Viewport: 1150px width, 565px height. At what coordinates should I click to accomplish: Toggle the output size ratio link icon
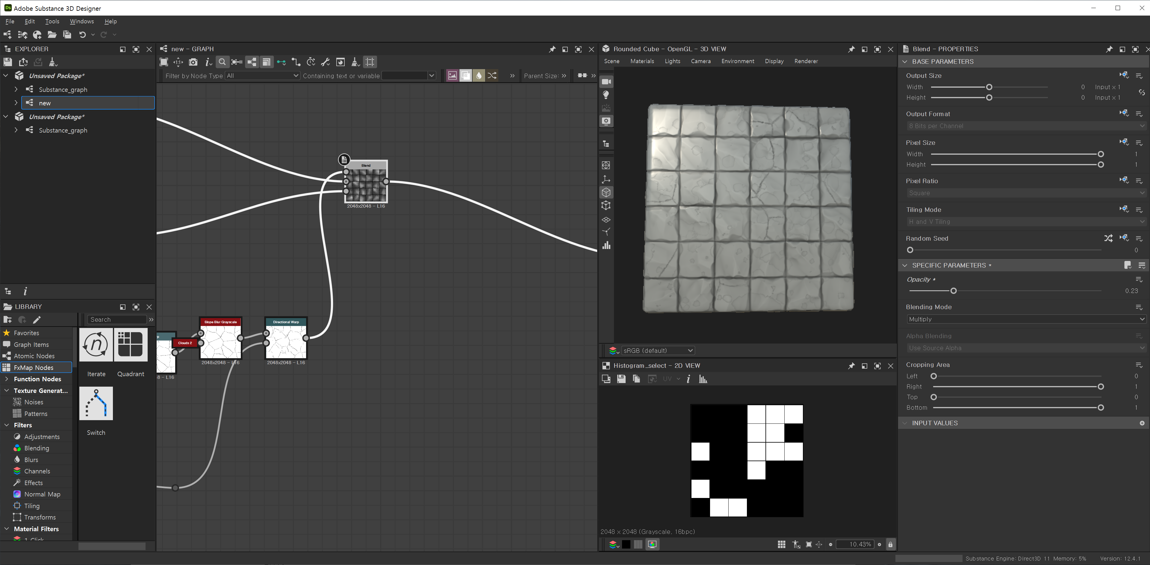pyautogui.click(x=1141, y=92)
